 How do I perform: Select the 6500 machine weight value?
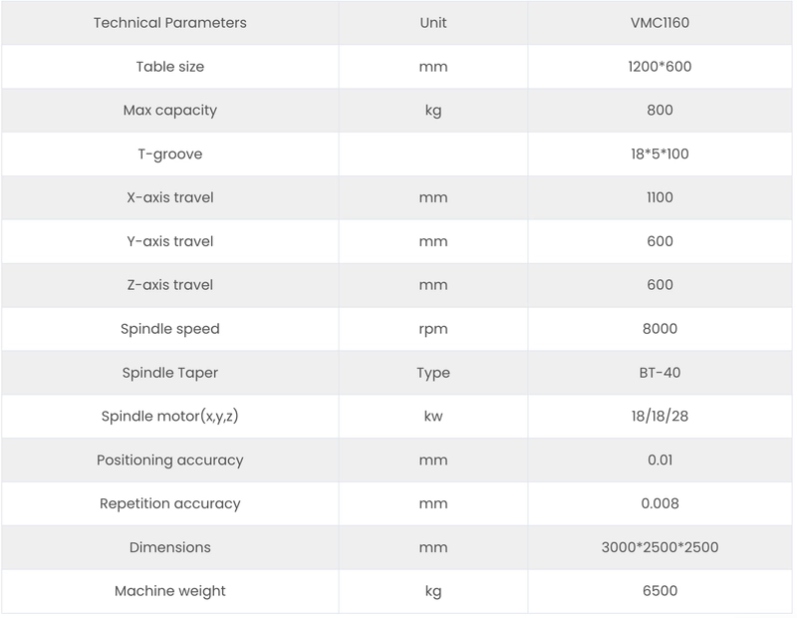(660, 591)
